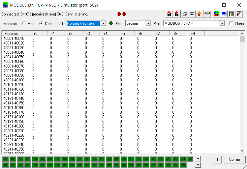Click the Load registers disk icon with up arrow
The width and height of the screenshot is (247, 169).
[177, 14]
